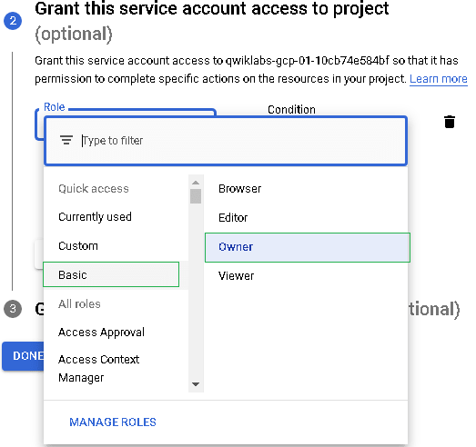Click the step 2 circle icon
476x447 pixels.
(13, 21)
